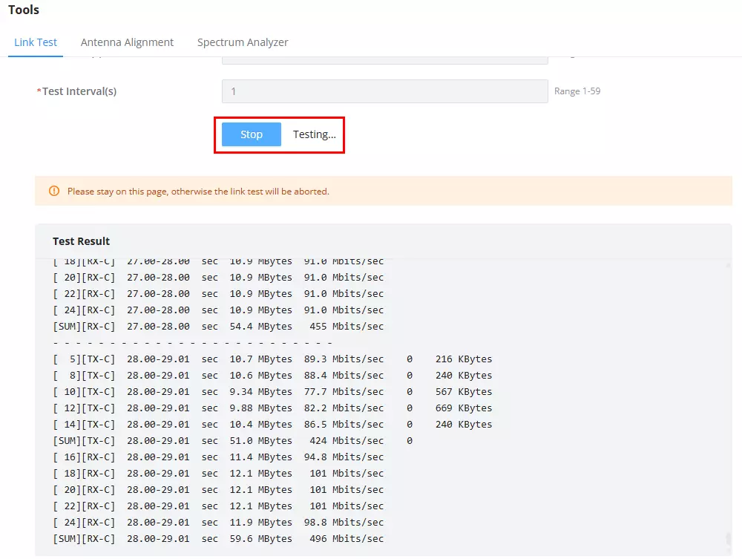Image resolution: width=742 pixels, height=559 pixels.
Task: Switch to Antenna Alignment tab
Action: (127, 42)
